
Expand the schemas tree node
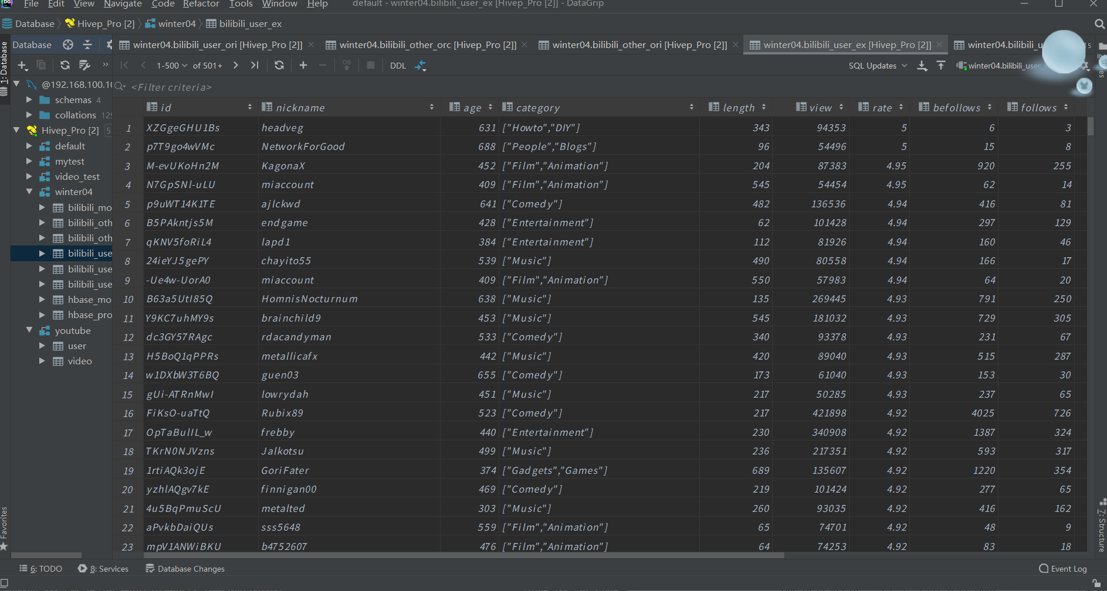click(x=29, y=100)
